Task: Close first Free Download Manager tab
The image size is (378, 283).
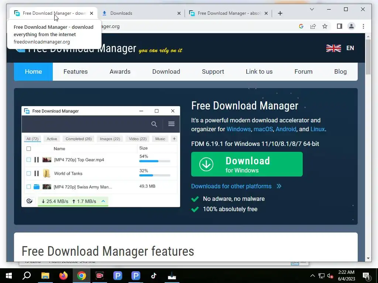Action: [x=92, y=13]
